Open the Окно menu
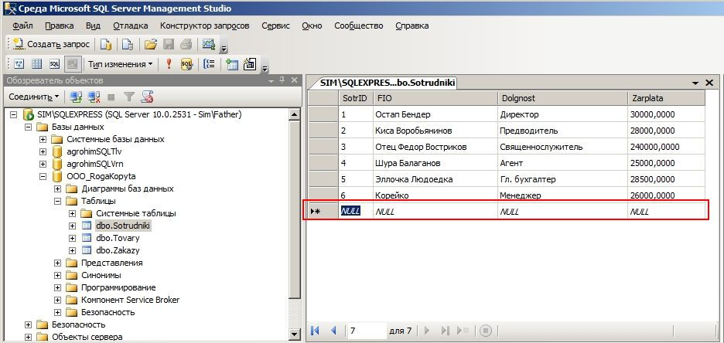 point(312,25)
